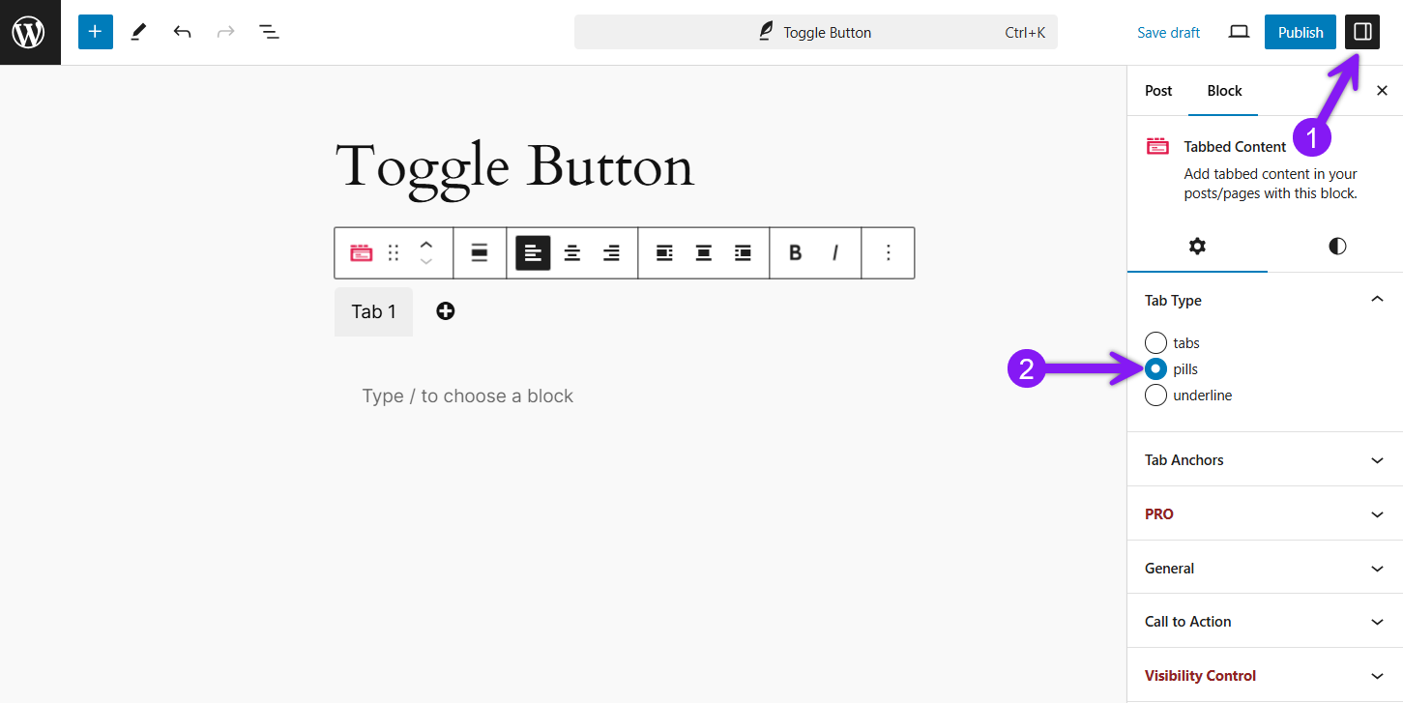The width and height of the screenshot is (1403, 703).
Task: Undo the last change
Action: (182, 32)
